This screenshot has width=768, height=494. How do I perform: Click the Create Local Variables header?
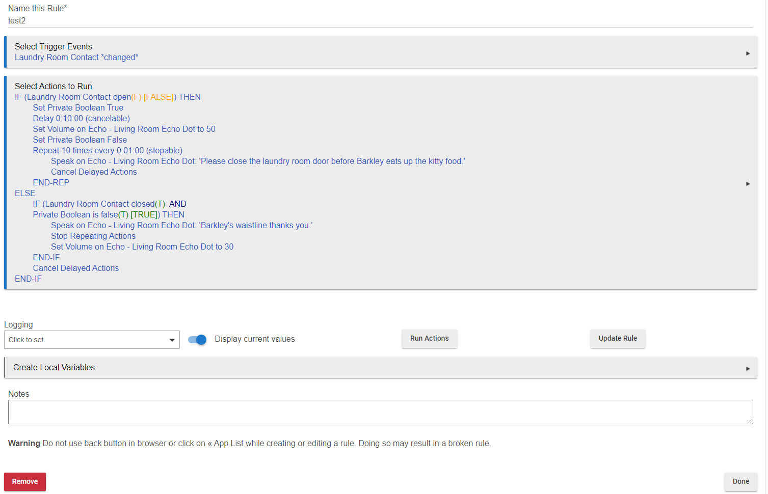(x=54, y=368)
